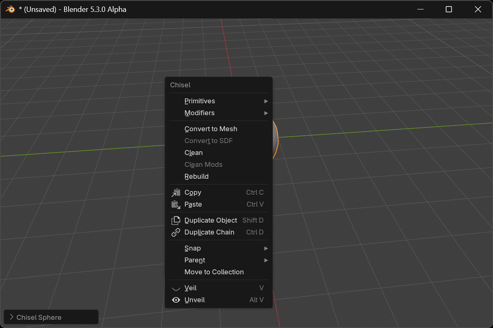Click the Ctrl C shortcut label

[255, 192]
